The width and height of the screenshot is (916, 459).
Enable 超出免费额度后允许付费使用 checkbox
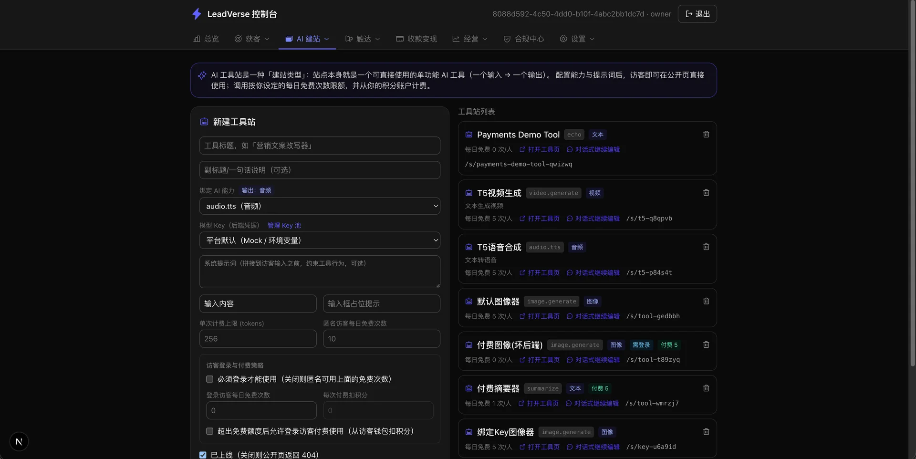tap(209, 431)
